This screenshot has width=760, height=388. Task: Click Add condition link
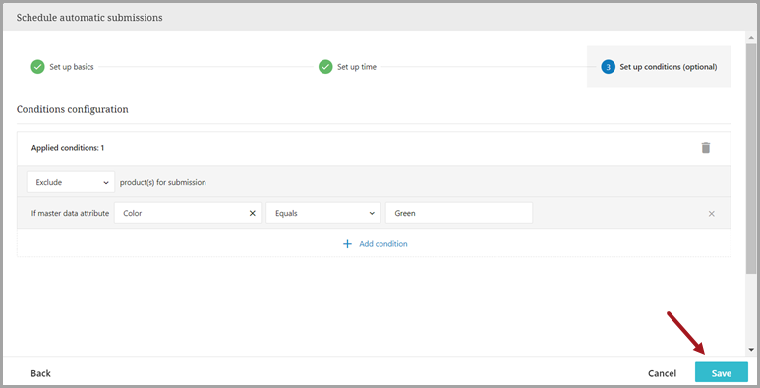click(382, 244)
